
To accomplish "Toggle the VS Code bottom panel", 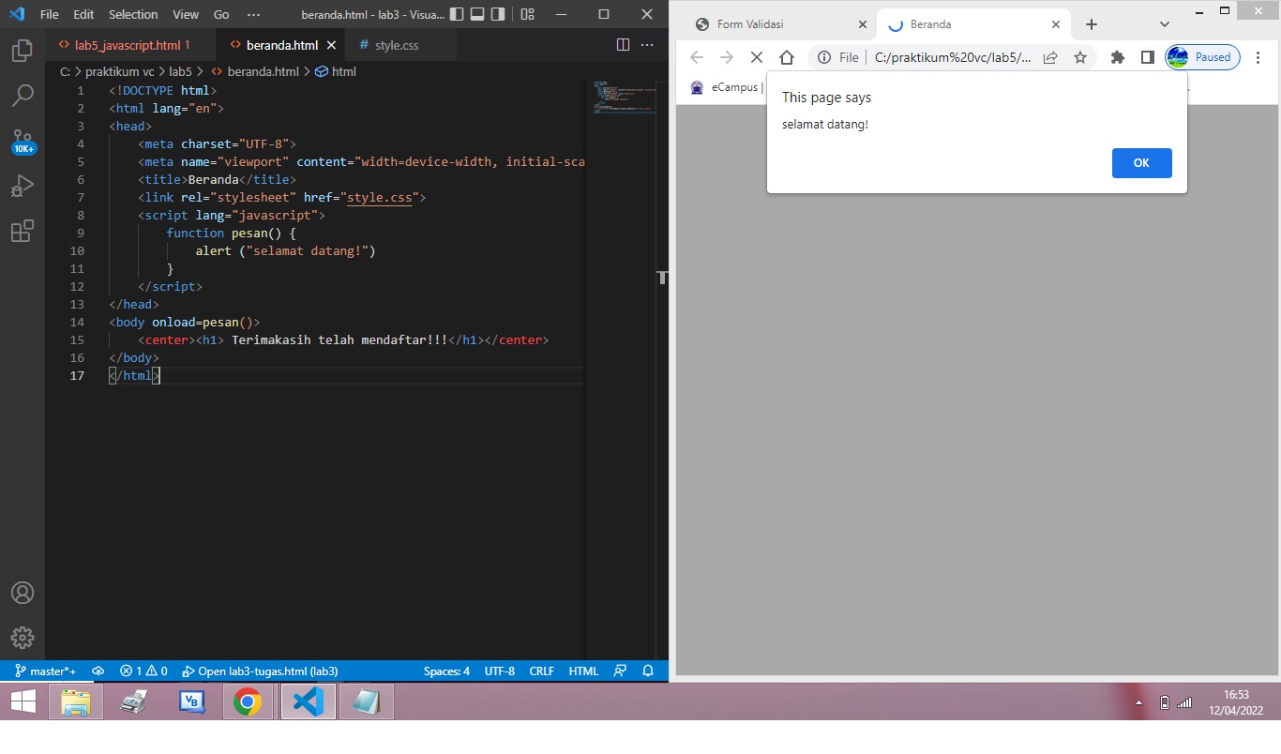I will pos(477,14).
